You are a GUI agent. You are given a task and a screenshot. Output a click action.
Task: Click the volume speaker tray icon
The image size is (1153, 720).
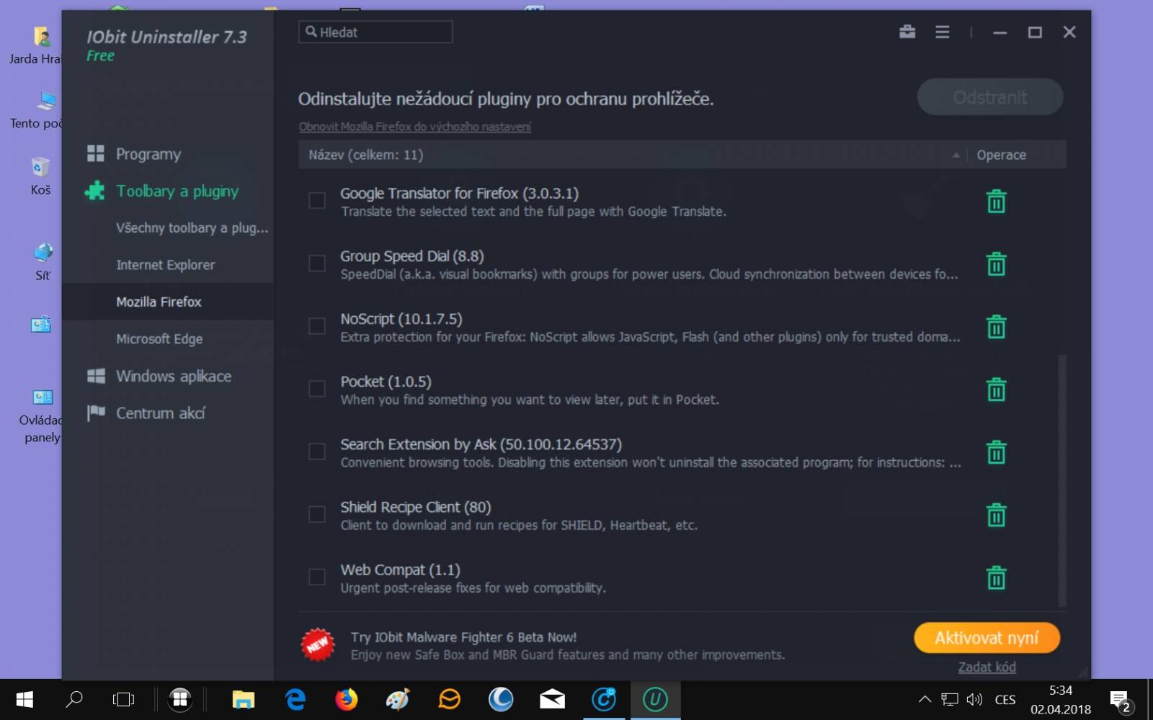point(974,699)
